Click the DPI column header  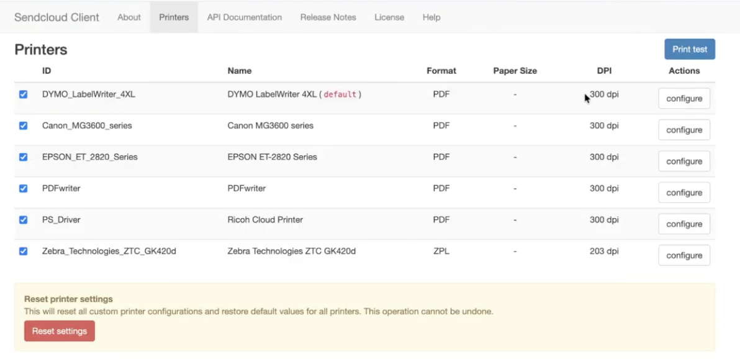tap(604, 71)
